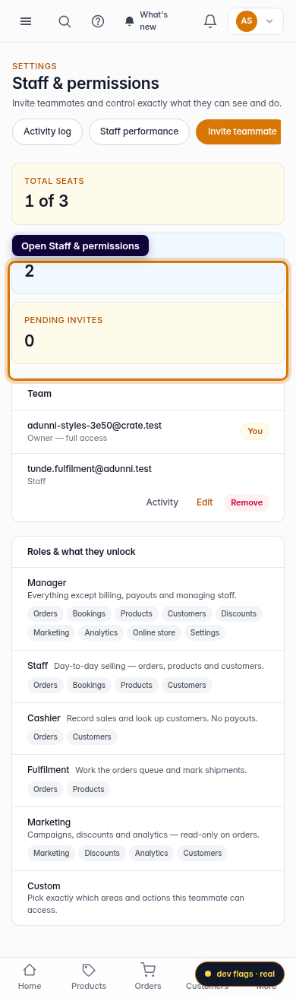This screenshot has height=998, width=296.
Task: Click the Products tag icon
Action: [x=89, y=969]
